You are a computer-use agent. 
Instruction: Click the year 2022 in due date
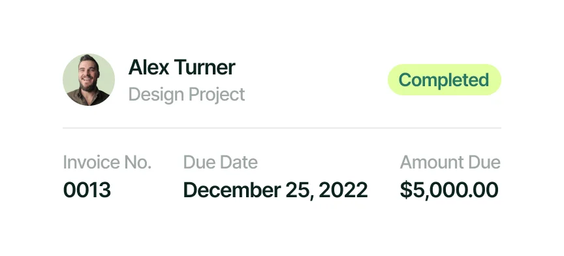click(x=343, y=190)
